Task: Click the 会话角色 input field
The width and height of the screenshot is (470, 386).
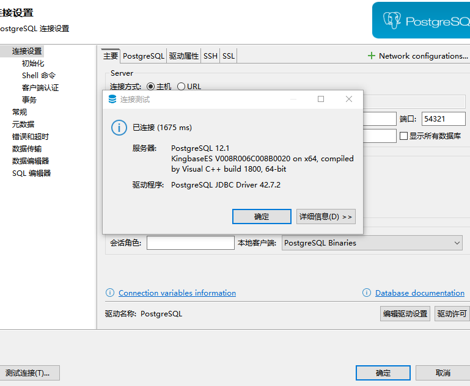Action: (x=190, y=243)
